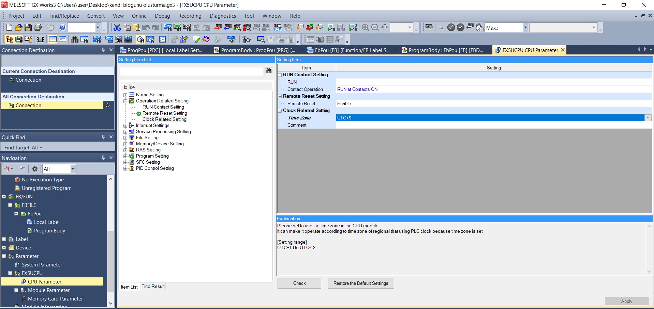
Task: Pin the Connection Destination panel
Action: coord(103,50)
